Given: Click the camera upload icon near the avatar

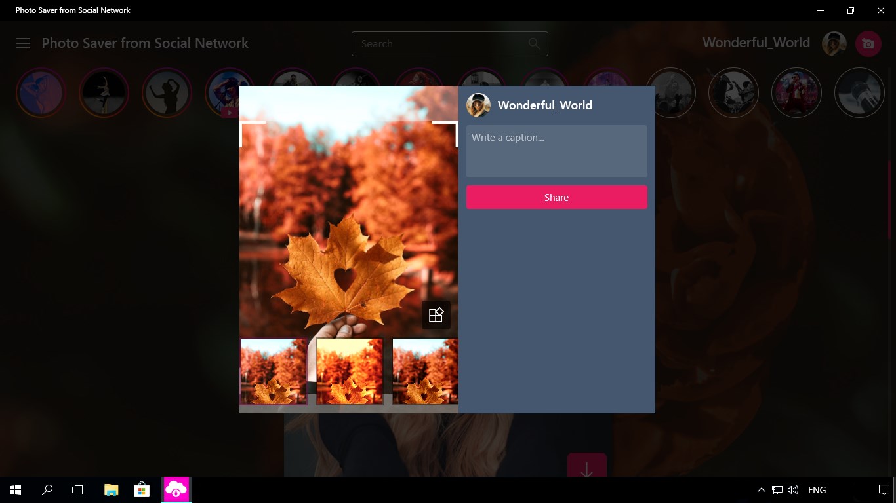Looking at the screenshot, I should [x=868, y=43].
